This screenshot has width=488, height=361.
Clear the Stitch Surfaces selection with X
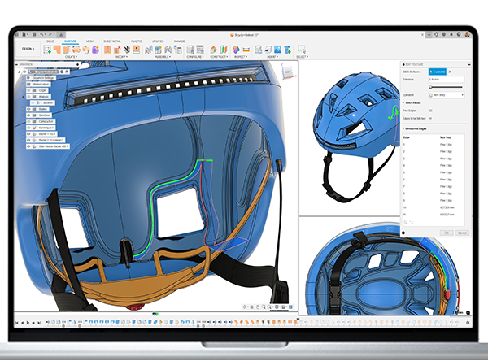coord(450,72)
